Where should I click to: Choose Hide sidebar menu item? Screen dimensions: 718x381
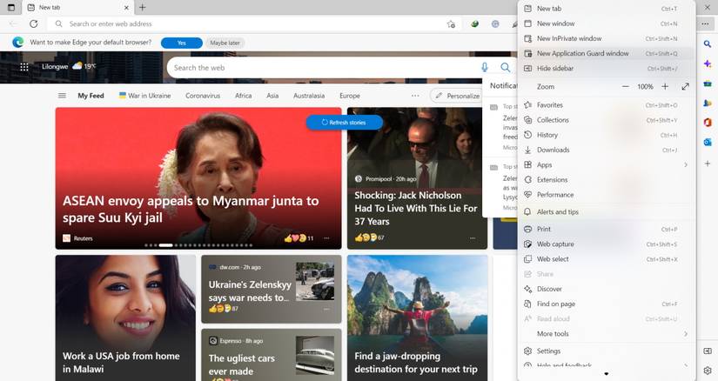pos(607,68)
